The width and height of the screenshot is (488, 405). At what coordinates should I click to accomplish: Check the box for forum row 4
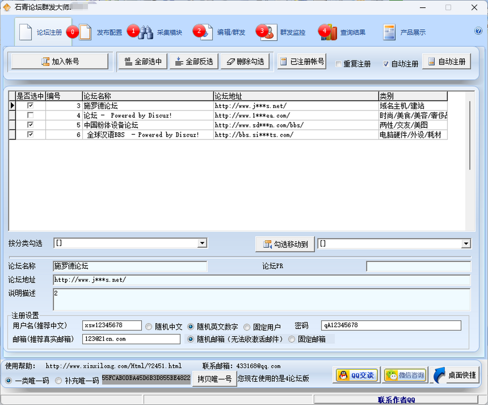point(30,116)
